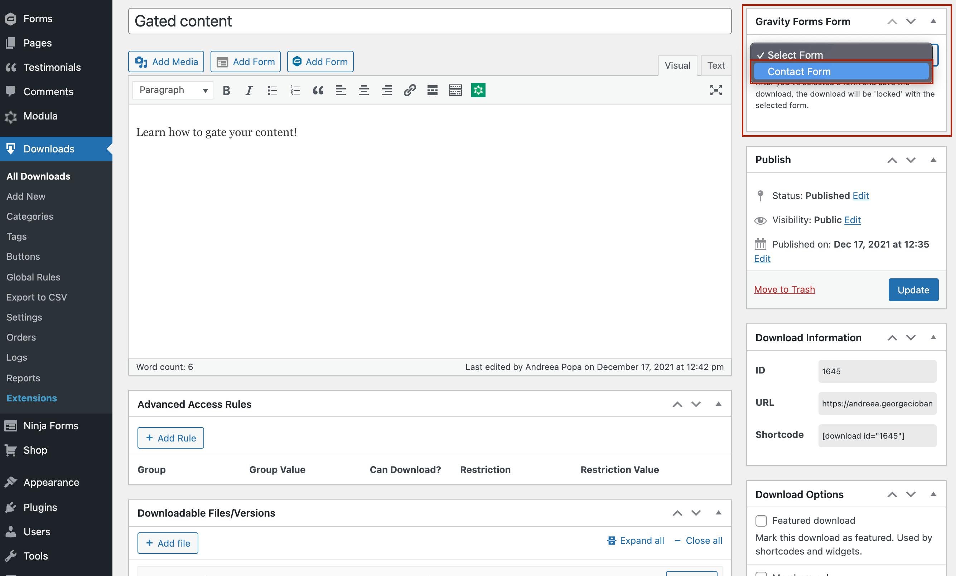The height and width of the screenshot is (576, 956).
Task: Toggle bold formatting in editor toolbar
Action: 226,90
